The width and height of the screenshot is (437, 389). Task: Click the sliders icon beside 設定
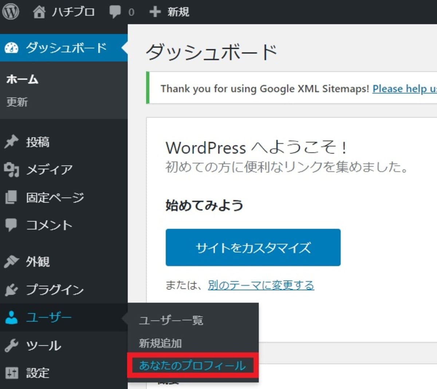[11, 373]
